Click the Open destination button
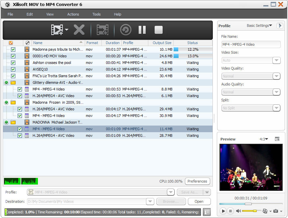The width and height of the screenshot is (288, 218). (x=199, y=201)
